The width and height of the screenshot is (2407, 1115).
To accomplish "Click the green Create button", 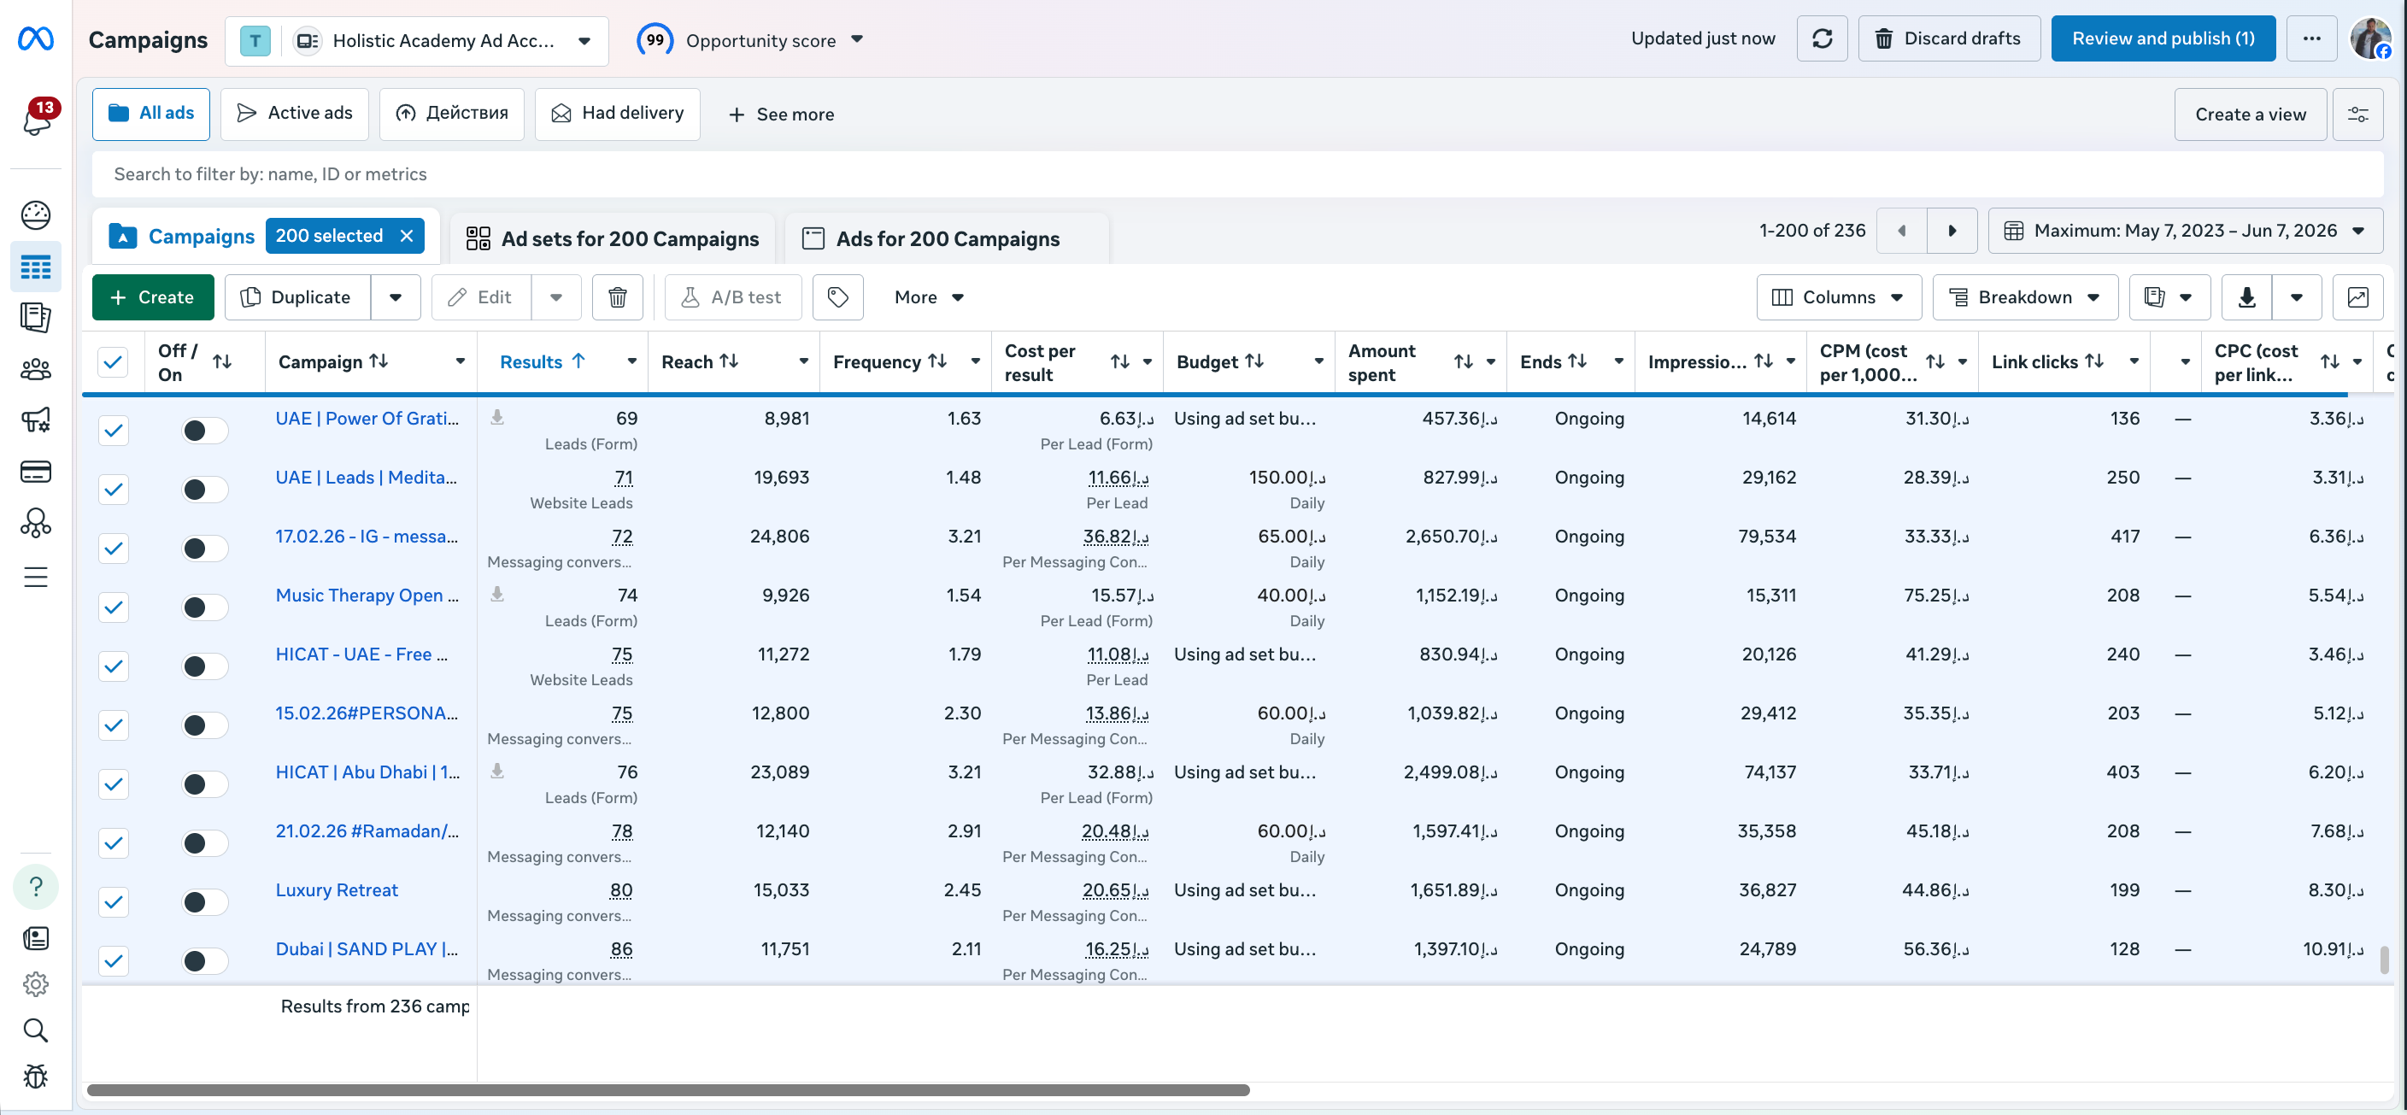I will (x=152, y=297).
